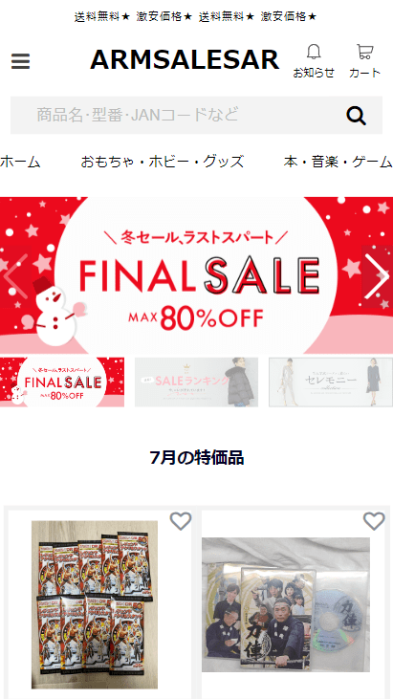
Task: Click the magnifier search icon
Action: (356, 116)
